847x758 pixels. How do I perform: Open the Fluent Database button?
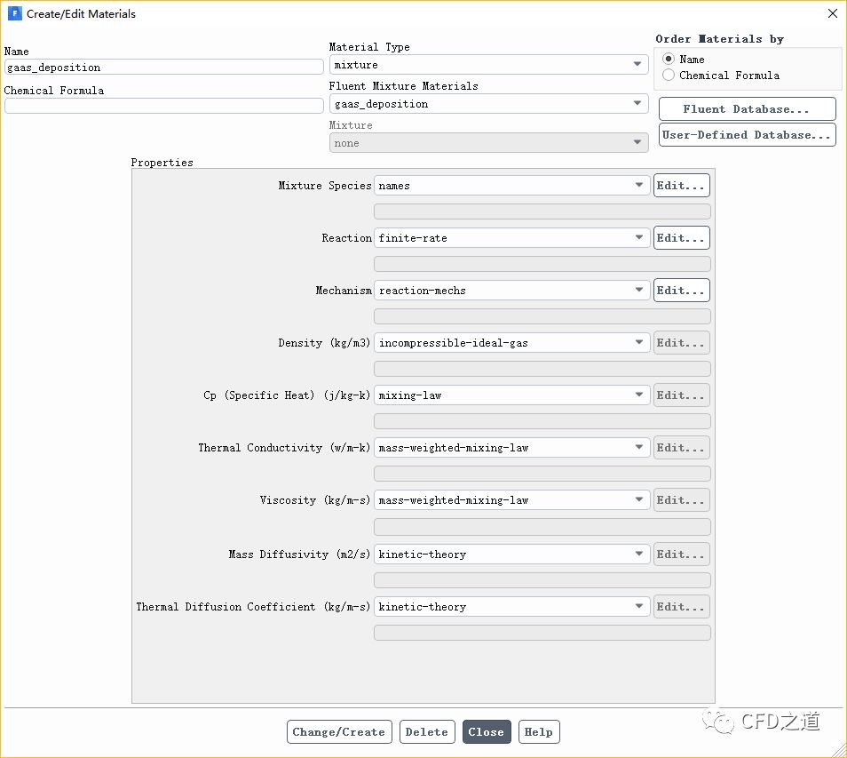[747, 109]
